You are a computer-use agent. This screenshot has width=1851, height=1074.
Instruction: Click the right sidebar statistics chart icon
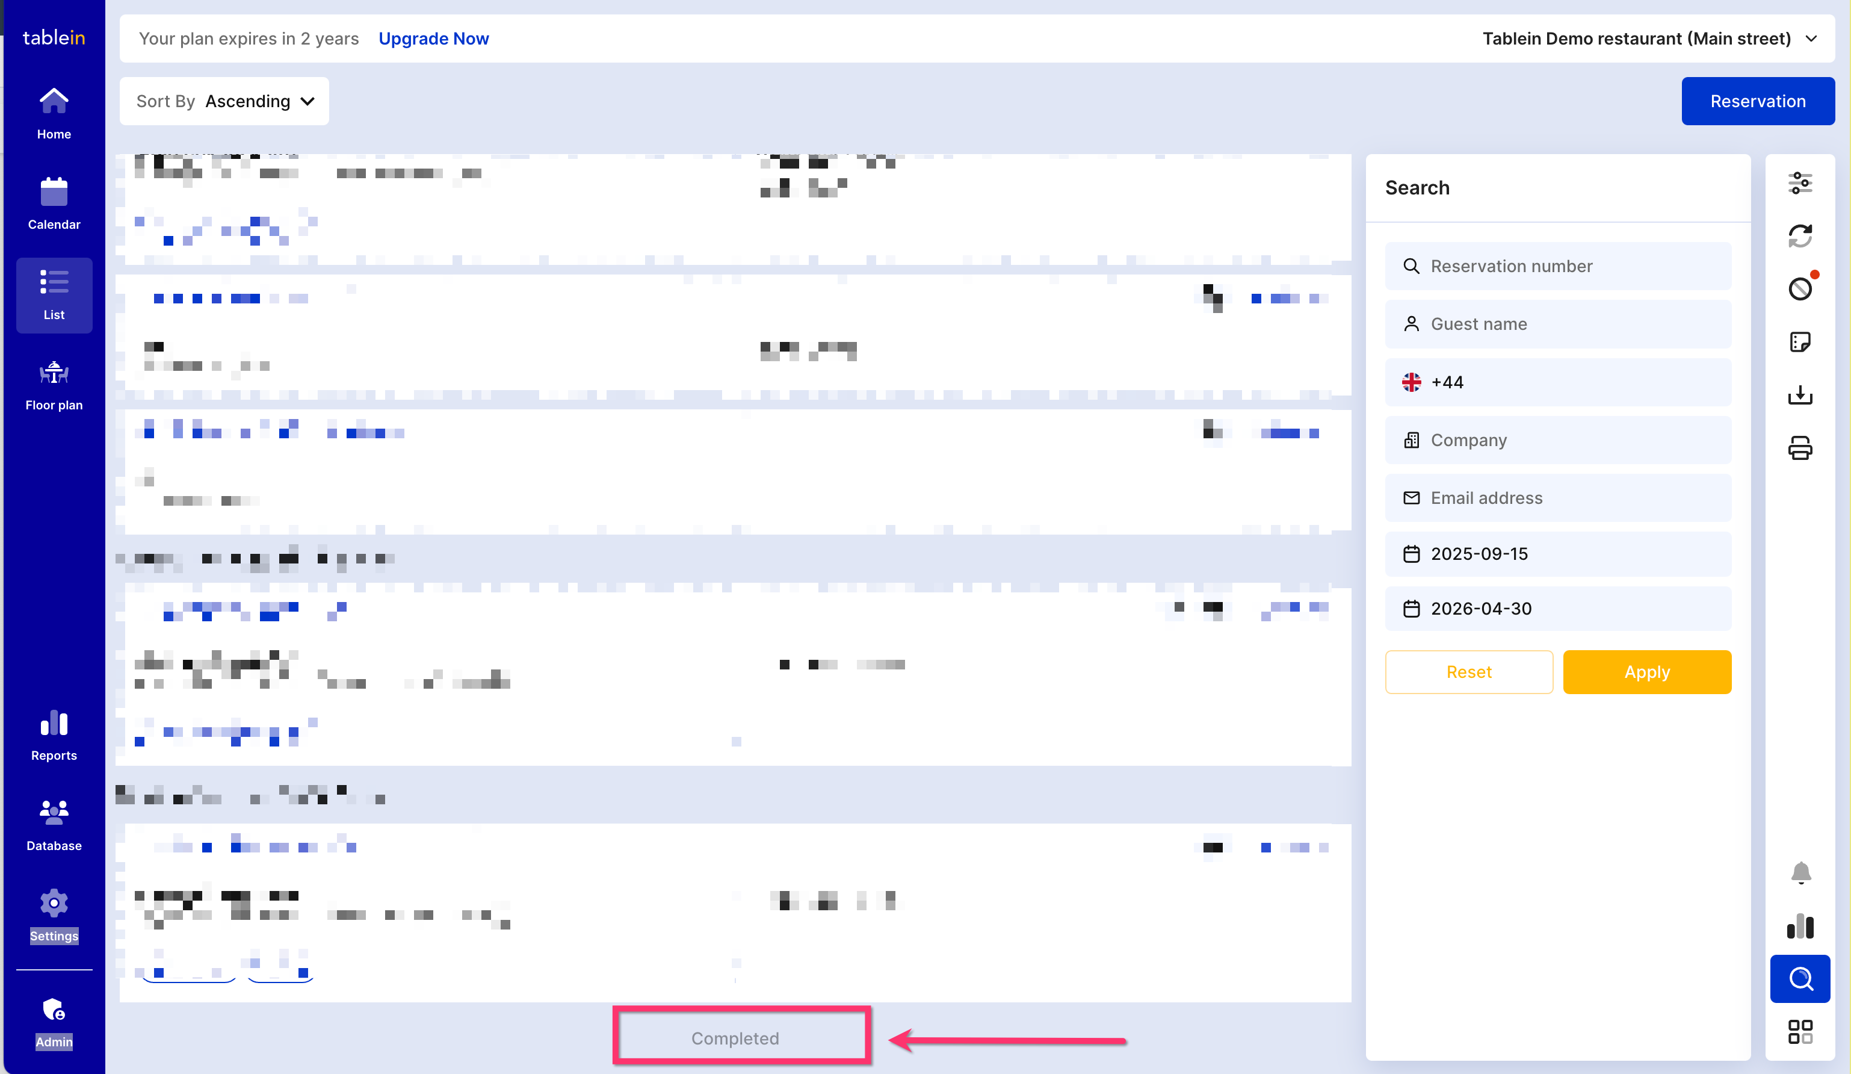coord(1800,926)
